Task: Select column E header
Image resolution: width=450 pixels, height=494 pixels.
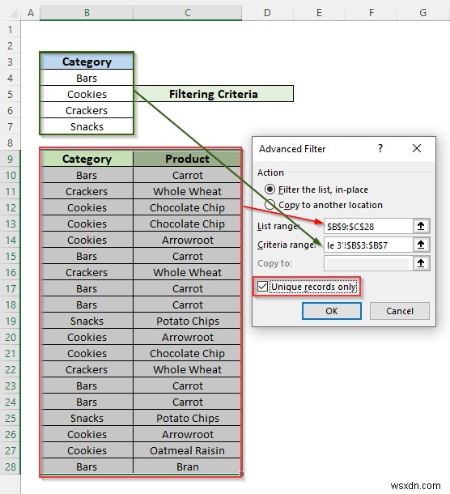Action: point(319,13)
